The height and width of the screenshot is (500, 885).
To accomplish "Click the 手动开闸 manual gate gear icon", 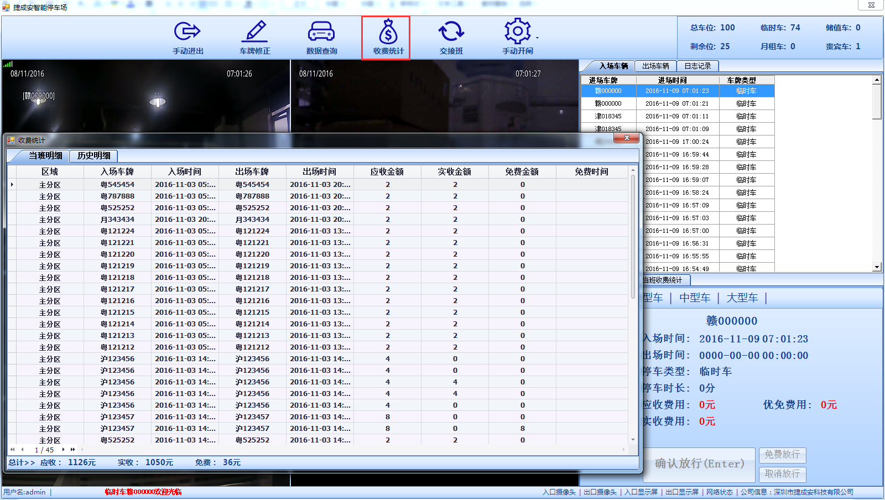I will [x=517, y=32].
